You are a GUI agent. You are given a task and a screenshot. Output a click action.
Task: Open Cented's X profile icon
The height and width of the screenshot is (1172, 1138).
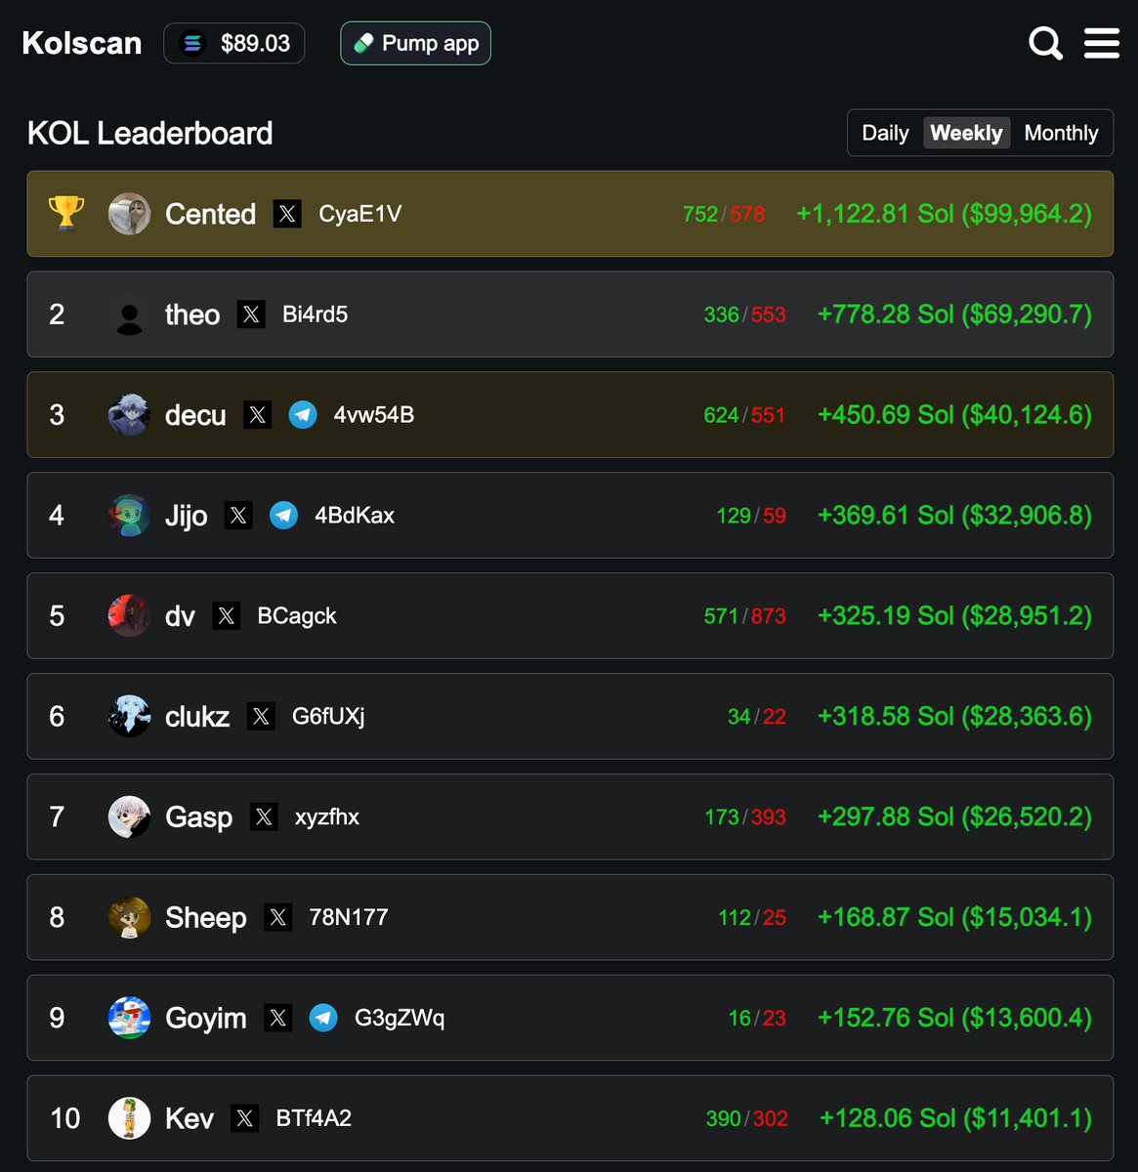(x=287, y=214)
